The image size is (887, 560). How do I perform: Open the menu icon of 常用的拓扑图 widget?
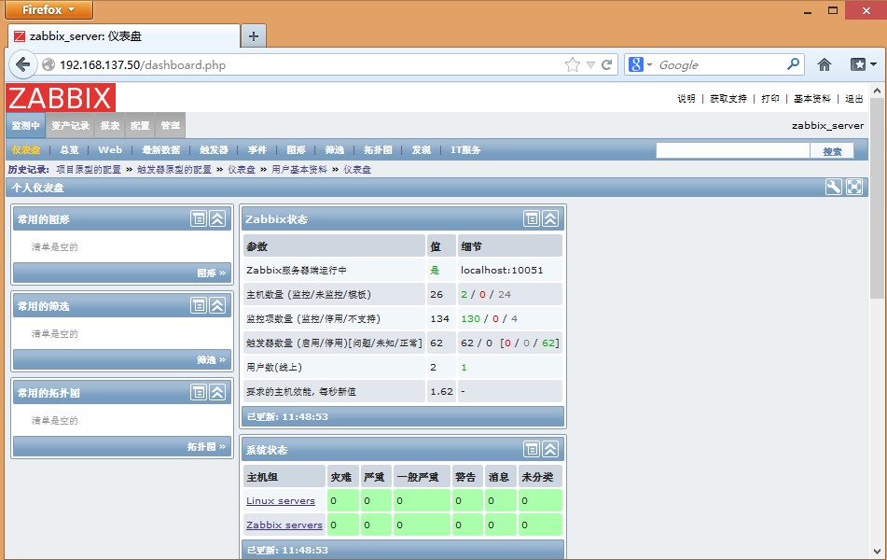199,392
